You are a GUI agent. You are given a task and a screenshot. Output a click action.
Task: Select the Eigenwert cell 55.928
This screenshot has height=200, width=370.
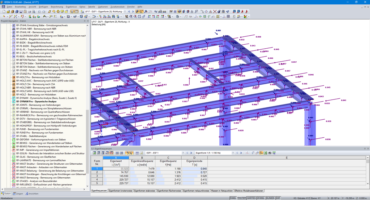point(116,169)
